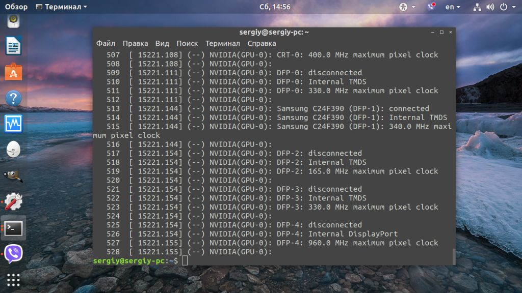The width and height of the screenshot is (522, 293).
Task: Open the Справка menu
Action: point(262,43)
